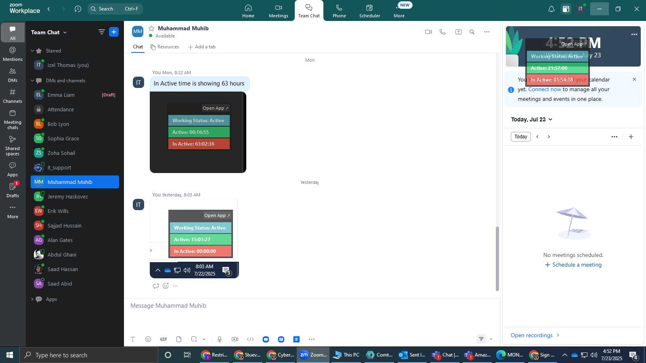The image size is (646, 363).
Task: Click the calendar panel icon in title bar
Action: coord(566,9)
